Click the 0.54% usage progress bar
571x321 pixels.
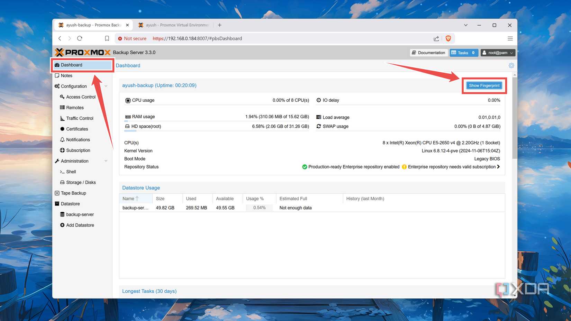tap(259, 208)
